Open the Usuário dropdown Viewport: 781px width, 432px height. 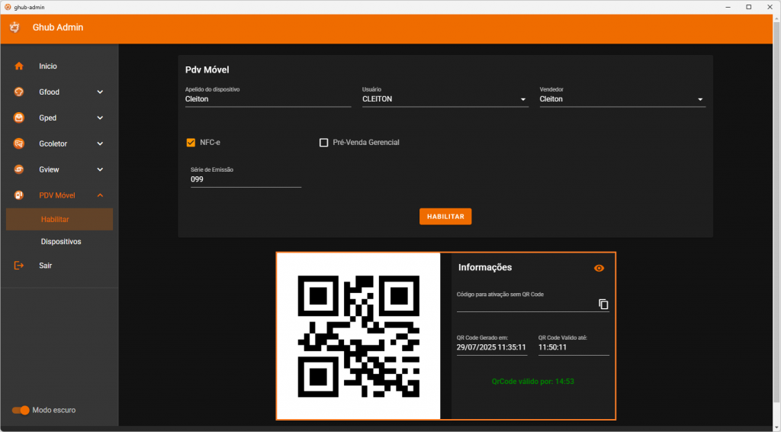pyautogui.click(x=445, y=99)
